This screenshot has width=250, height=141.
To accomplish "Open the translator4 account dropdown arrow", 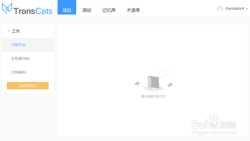I will coord(247,9).
